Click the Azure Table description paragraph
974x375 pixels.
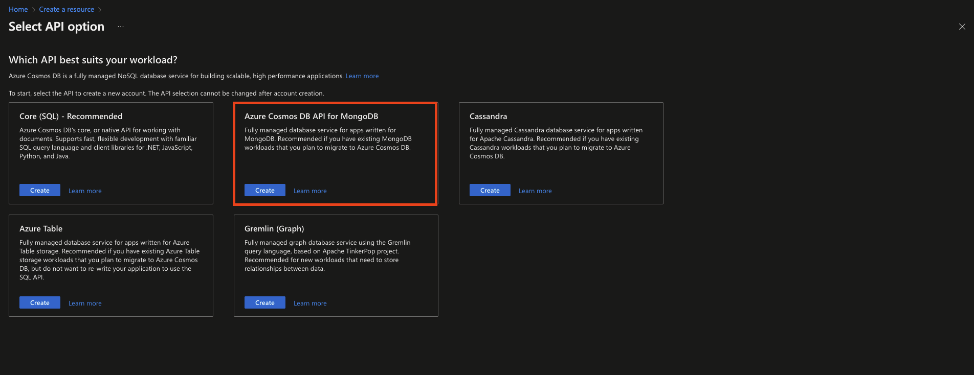(109, 260)
